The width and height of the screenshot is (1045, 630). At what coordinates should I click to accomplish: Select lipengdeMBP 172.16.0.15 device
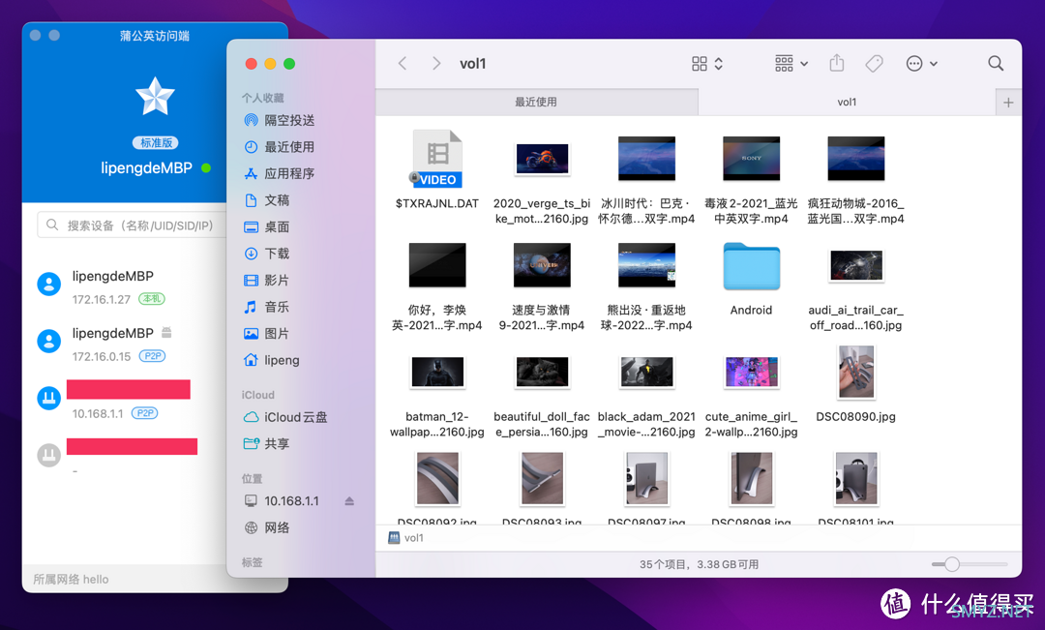pyautogui.click(x=124, y=344)
